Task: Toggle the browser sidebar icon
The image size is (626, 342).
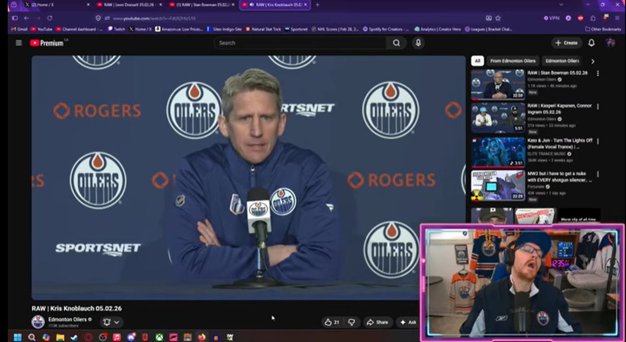Action: tap(15, 18)
